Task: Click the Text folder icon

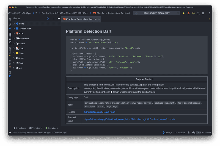Action: click(17, 53)
